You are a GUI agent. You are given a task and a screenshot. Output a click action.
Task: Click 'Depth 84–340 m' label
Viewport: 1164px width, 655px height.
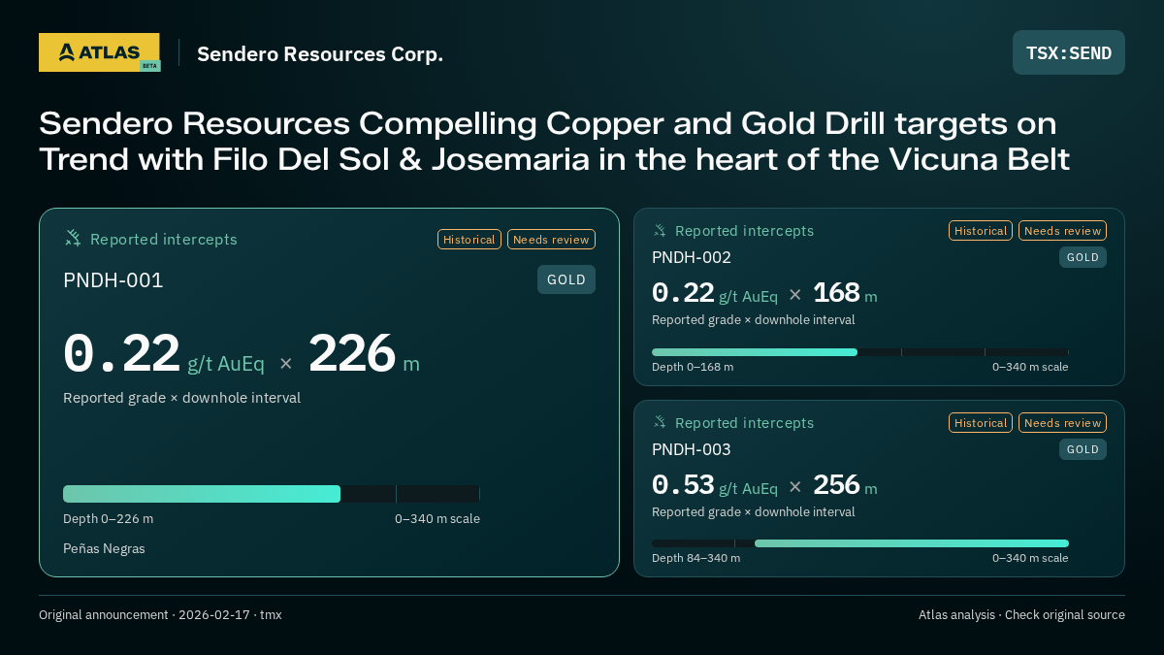coord(695,558)
